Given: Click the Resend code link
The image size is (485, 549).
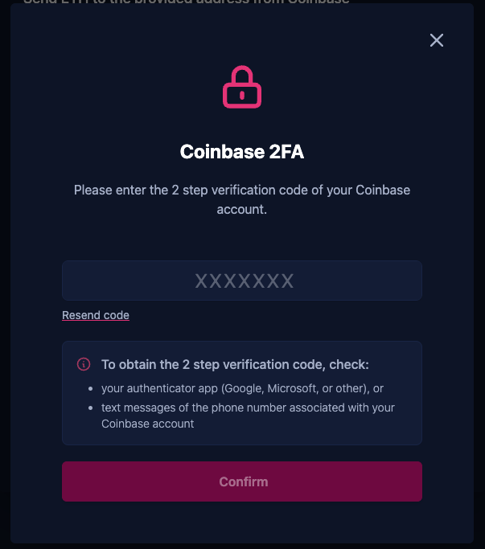Looking at the screenshot, I should click(96, 315).
